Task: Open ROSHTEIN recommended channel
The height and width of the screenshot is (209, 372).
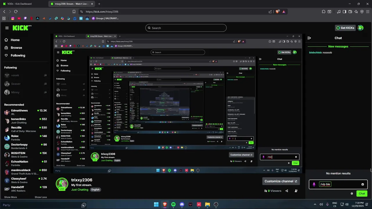Action: pyautogui.click(x=25, y=155)
